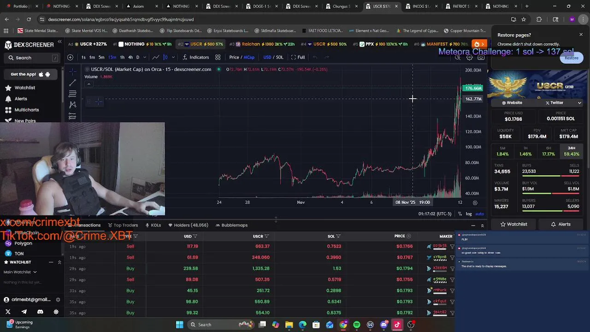Toggle chart to Price display
590x332 pixels.
tap(234, 57)
